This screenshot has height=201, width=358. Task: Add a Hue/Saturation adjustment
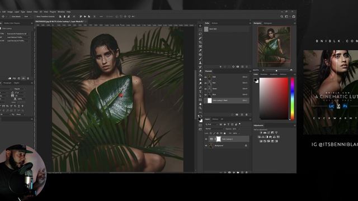[259, 137]
